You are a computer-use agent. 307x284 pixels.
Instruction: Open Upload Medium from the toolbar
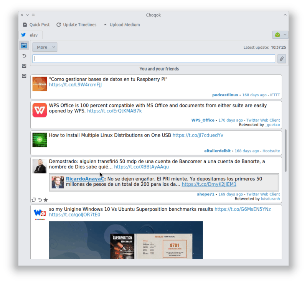121,25
